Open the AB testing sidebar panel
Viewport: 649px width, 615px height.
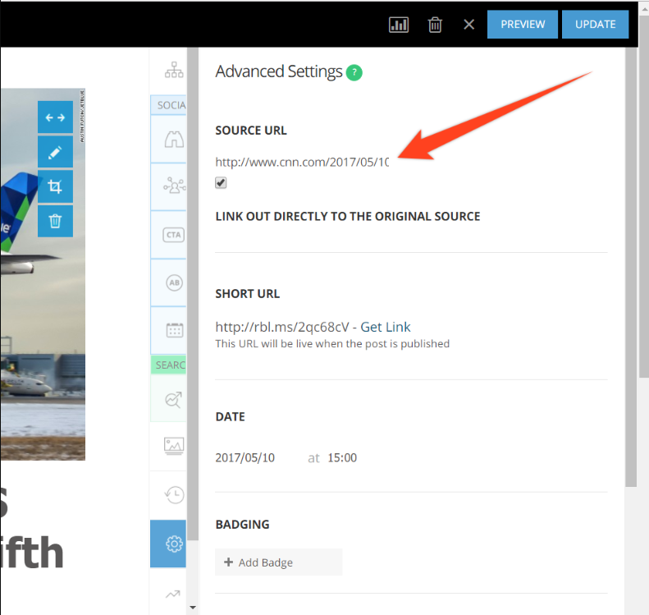click(173, 282)
